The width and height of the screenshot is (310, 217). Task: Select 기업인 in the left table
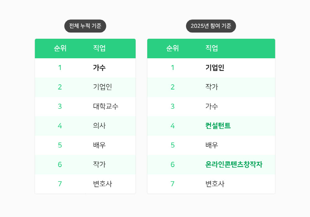(102, 87)
